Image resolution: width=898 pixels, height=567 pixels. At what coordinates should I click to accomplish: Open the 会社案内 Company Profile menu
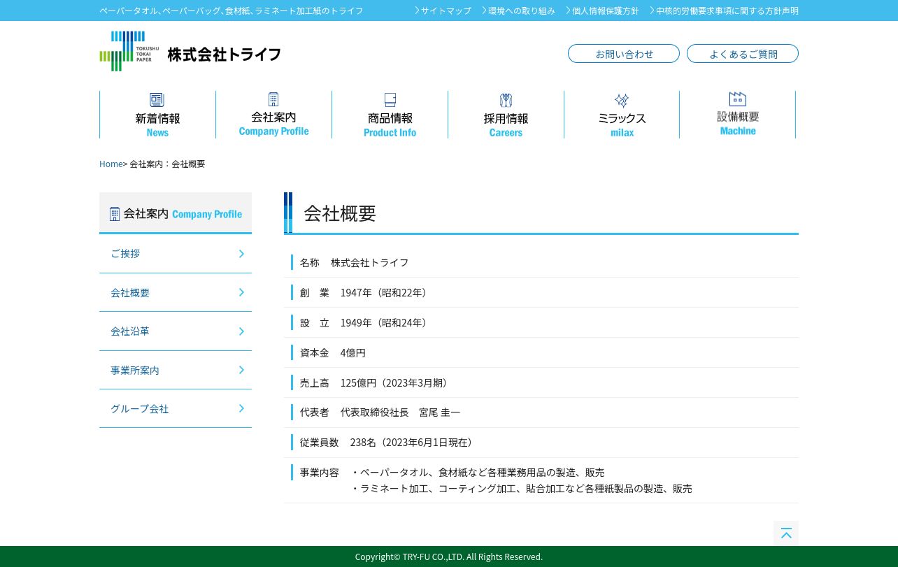pyautogui.click(x=273, y=115)
